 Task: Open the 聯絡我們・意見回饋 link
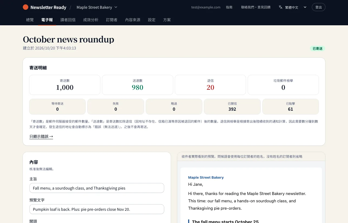pos(256,7)
